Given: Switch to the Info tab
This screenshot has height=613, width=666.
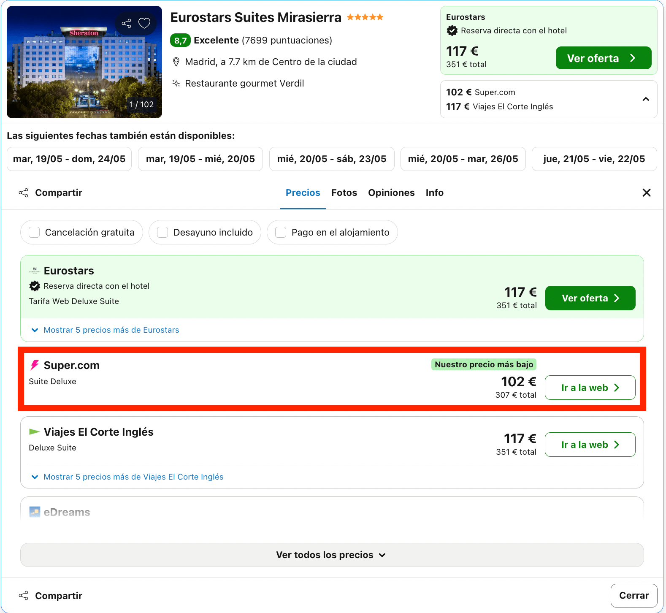Looking at the screenshot, I should click(x=434, y=193).
